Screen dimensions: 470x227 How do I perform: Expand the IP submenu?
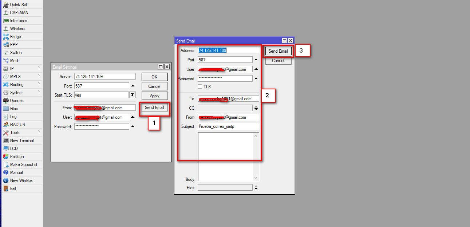[x=38, y=69]
